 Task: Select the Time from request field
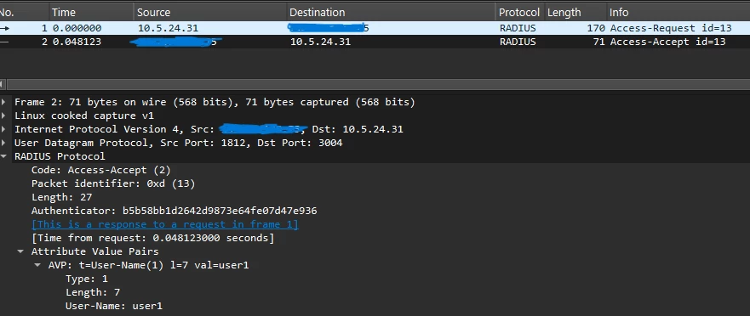pos(153,238)
